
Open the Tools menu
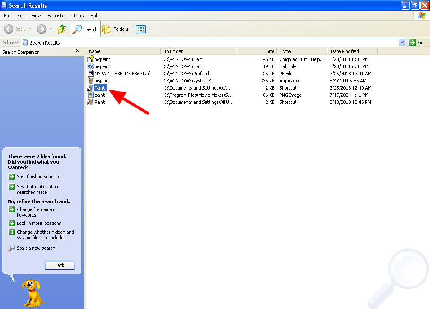79,16
